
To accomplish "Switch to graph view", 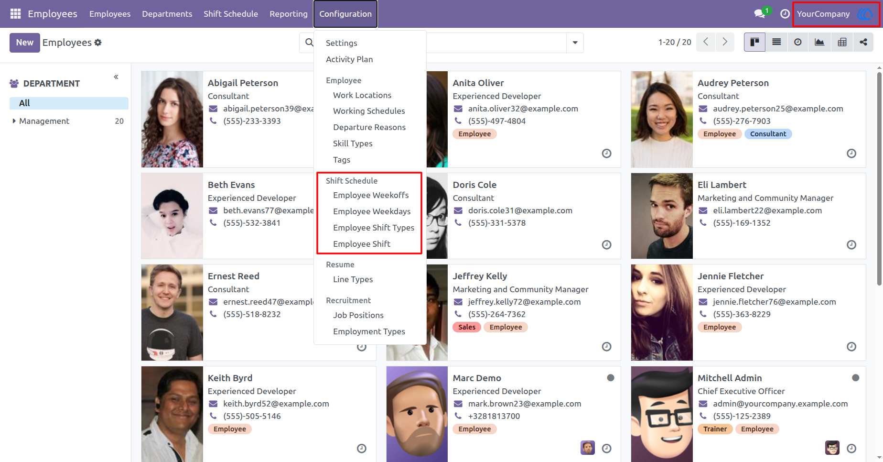I will (819, 42).
